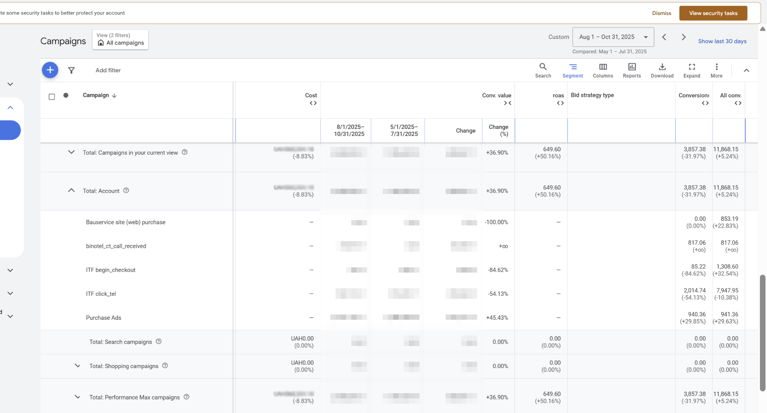Select the binotel_ct_call_received row

click(x=116, y=246)
